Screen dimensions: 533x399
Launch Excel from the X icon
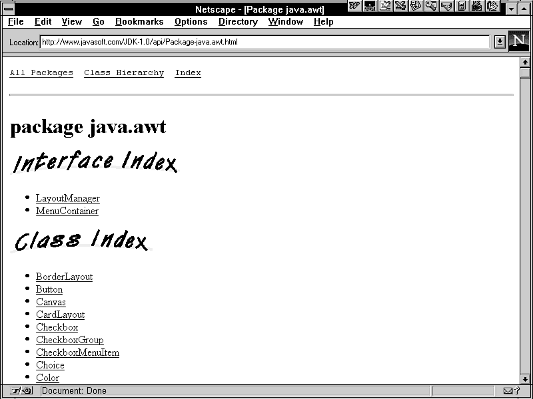coord(400,6)
